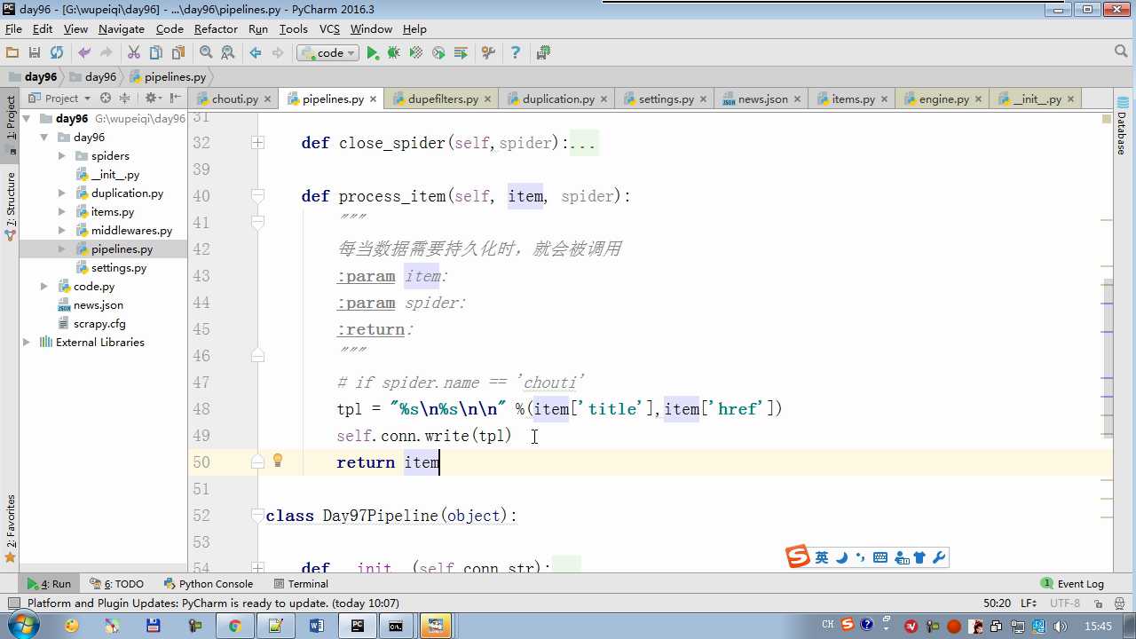This screenshot has height=639, width=1136.
Task: Expand External Libraries
Action: click(27, 343)
